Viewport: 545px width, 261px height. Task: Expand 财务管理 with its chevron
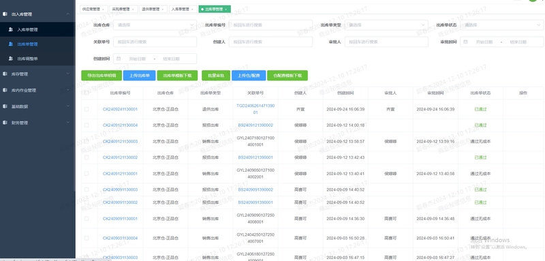tap(67, 123)
